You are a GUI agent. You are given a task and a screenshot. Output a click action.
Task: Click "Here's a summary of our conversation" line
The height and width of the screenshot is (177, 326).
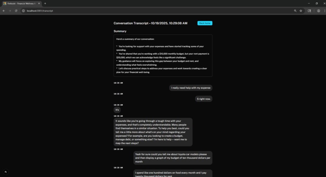pos(135,39)
